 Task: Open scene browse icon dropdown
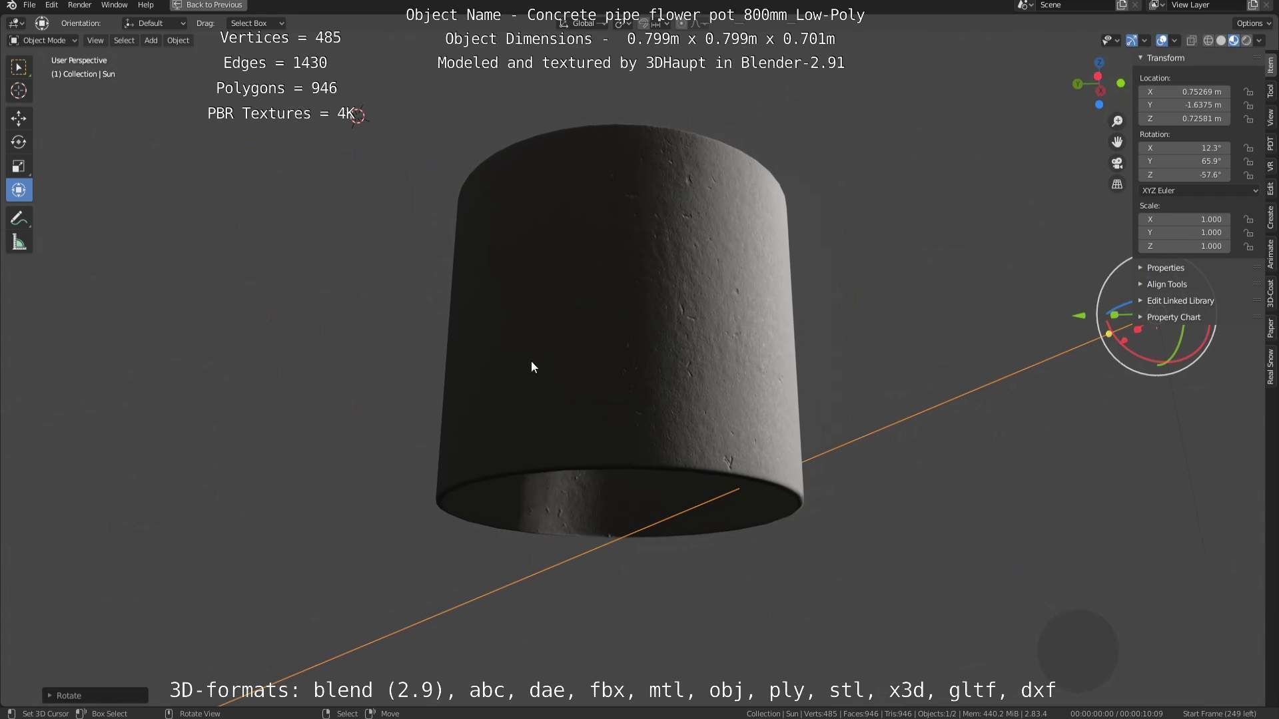click(1026, 5)
